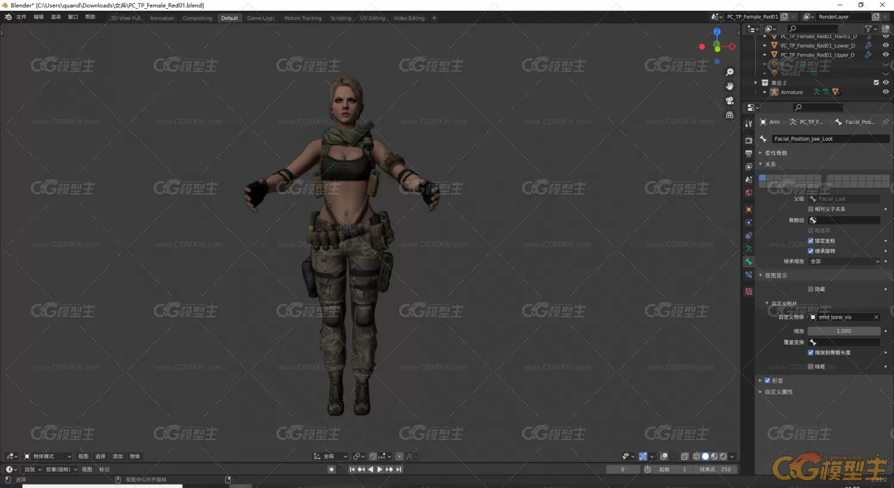This screenshot has width=894, height=488.
Task: Open Bone Constraints properties tab icon
Action: (x=749, y=275)
